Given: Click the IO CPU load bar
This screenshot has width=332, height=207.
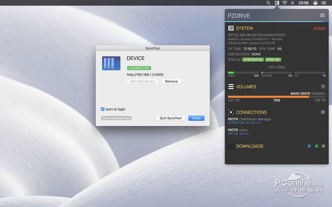Looking at the screenshot, I should pos(310,73).
